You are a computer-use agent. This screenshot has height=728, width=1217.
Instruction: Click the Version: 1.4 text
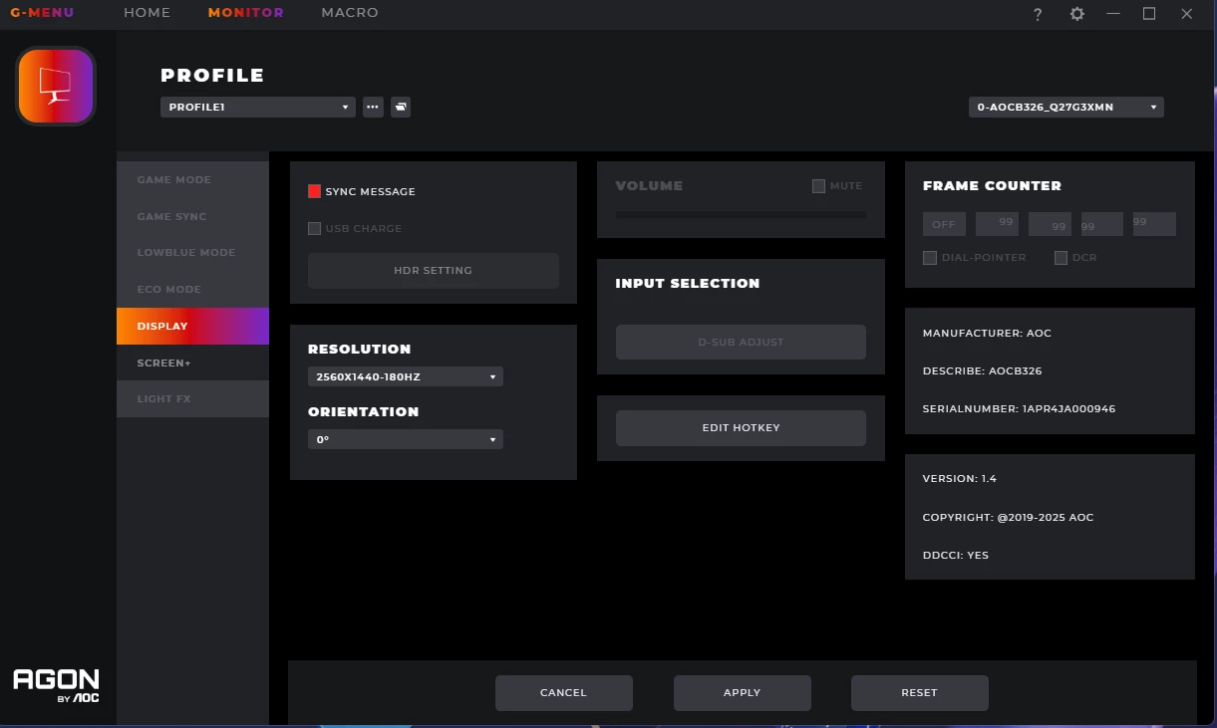(x=960, y=479)
